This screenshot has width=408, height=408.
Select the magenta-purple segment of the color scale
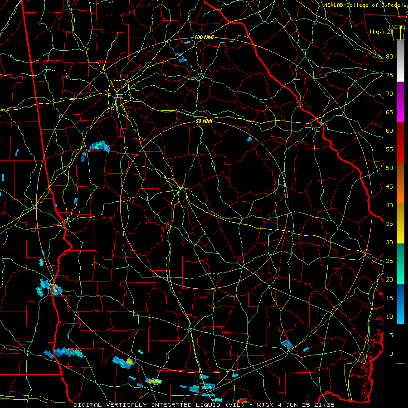[x=400, y=102]
